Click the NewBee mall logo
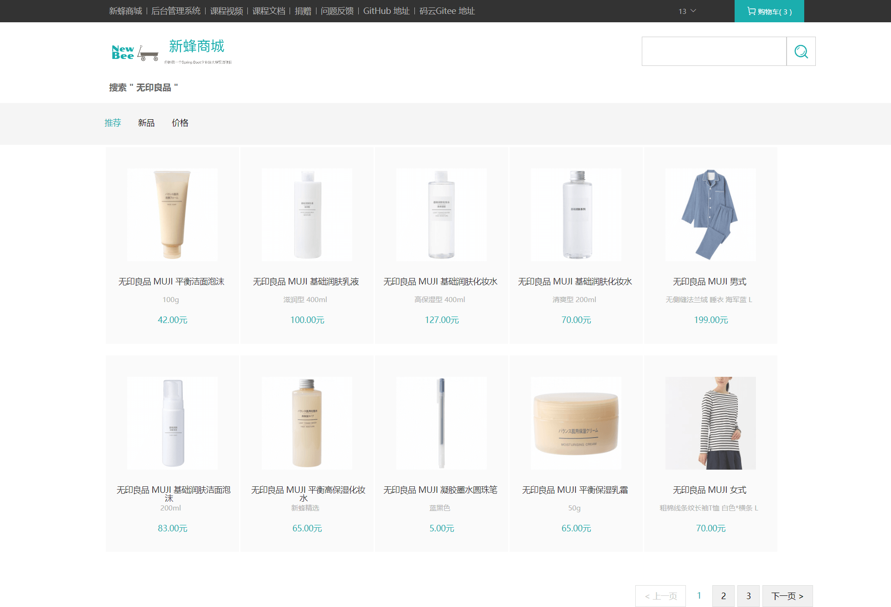 (x=135, y=52)
